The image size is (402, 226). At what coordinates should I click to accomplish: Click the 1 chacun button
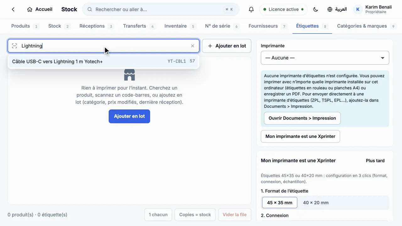158,215
